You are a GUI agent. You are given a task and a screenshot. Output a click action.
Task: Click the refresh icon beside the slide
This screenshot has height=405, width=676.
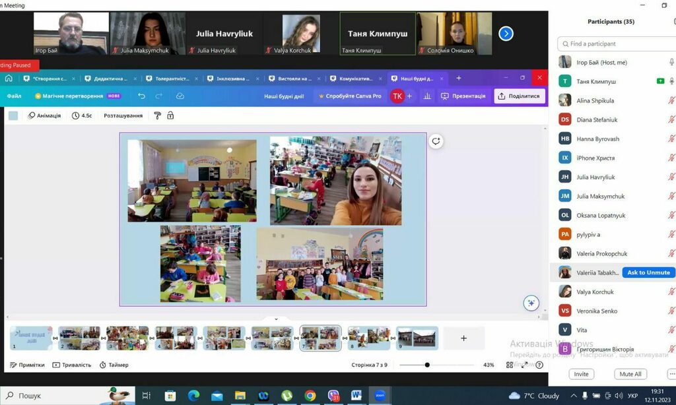(436, 141)
